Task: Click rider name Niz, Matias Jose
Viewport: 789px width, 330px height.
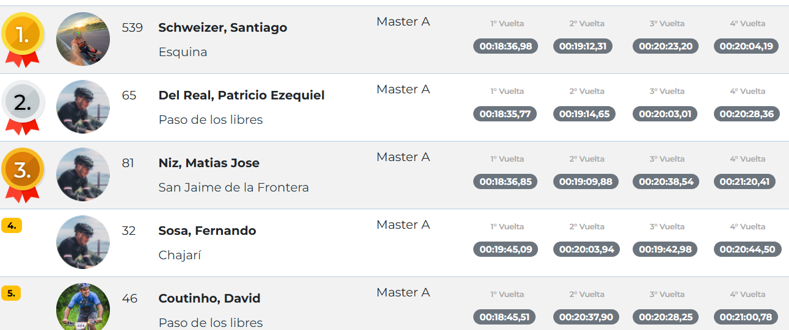Action: click(x=209, y=163)
